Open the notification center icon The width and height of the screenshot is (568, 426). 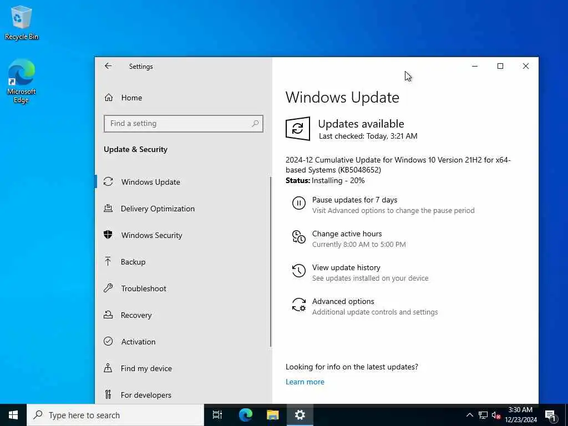(551, 416)
